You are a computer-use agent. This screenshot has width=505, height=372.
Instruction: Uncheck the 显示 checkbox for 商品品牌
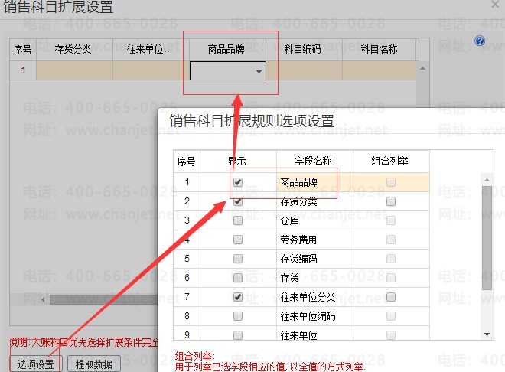[238, 183]
